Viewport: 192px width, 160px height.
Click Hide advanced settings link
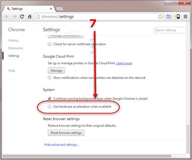pyautogui.click(x=62, y=145)
